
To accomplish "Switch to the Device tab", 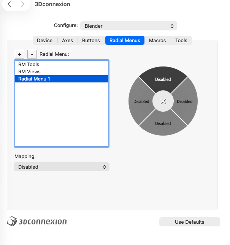I will [x=45, y=41].
